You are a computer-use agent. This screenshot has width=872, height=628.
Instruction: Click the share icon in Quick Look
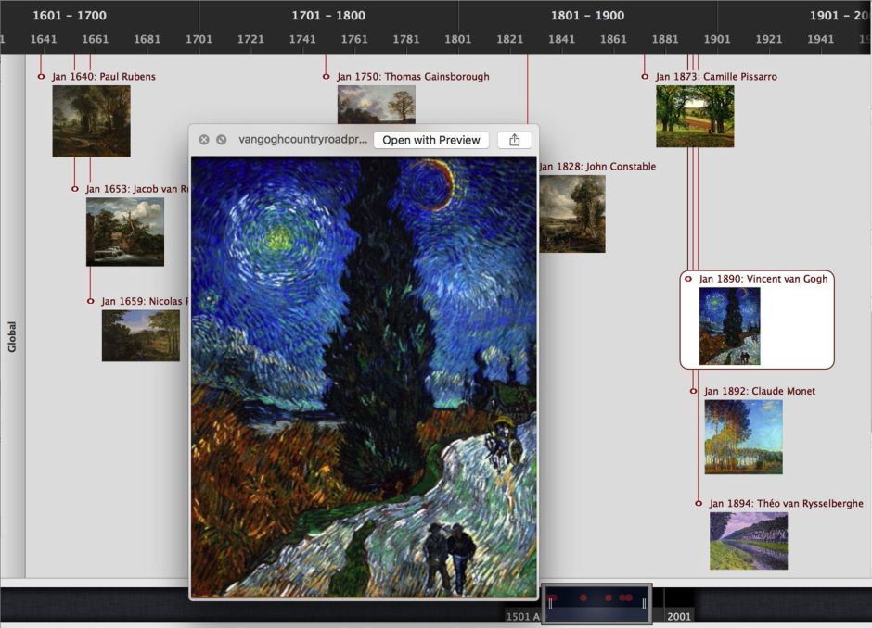(514, 140)
